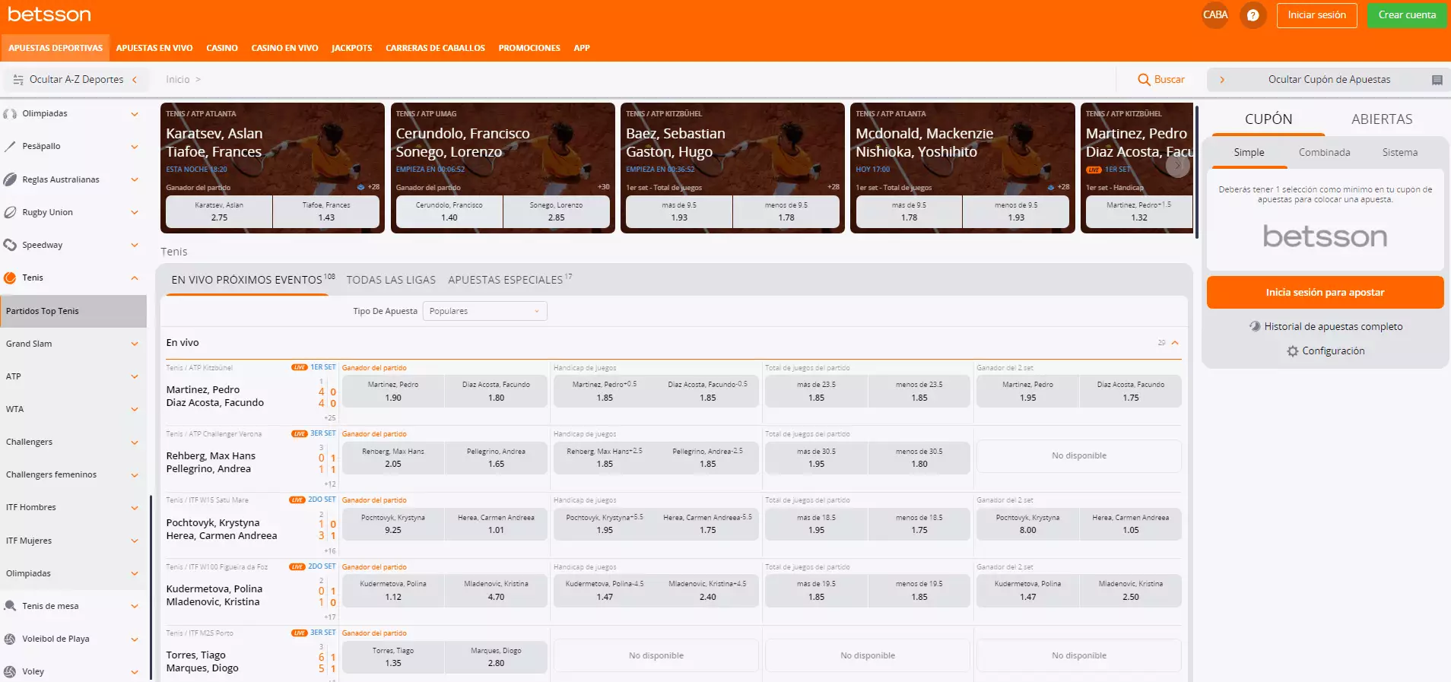Click the Reglas Australianas ball icon

click(10, 179)
